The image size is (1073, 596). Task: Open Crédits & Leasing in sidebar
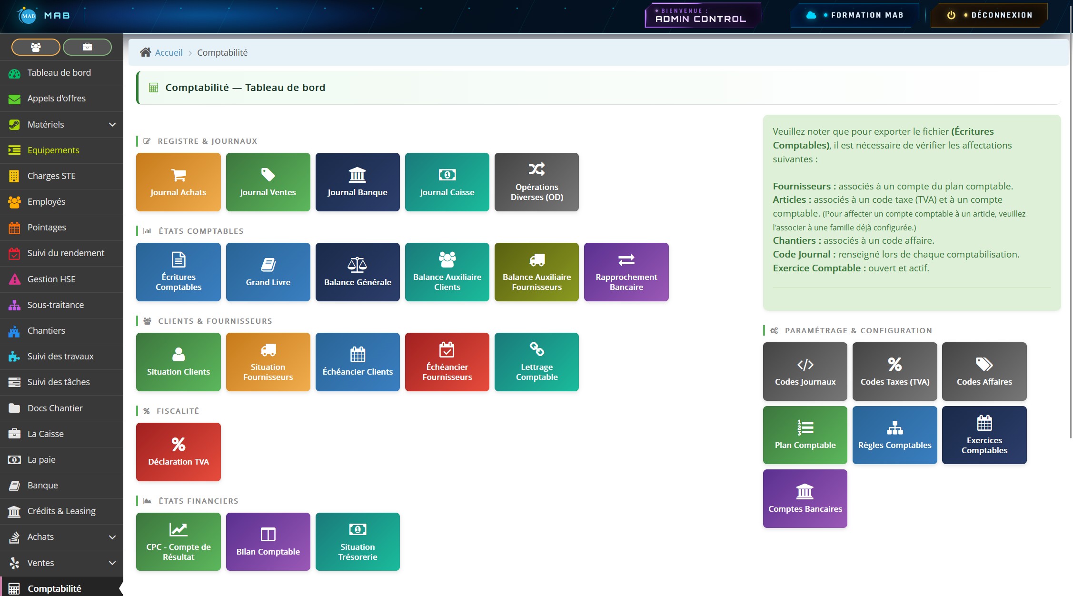point(61,511)
